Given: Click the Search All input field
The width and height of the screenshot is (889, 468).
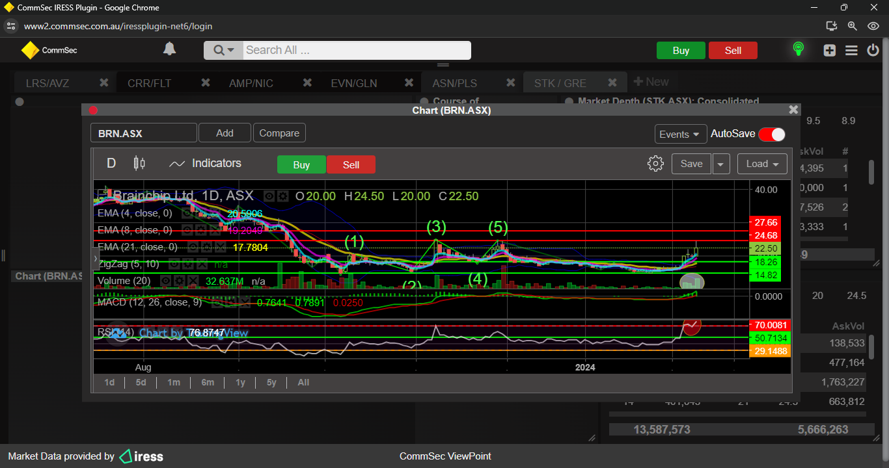Looking at the screenshot, I should [x=357, y=50].
